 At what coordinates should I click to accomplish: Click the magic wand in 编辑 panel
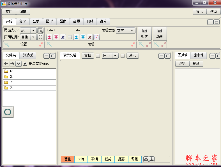49,44
